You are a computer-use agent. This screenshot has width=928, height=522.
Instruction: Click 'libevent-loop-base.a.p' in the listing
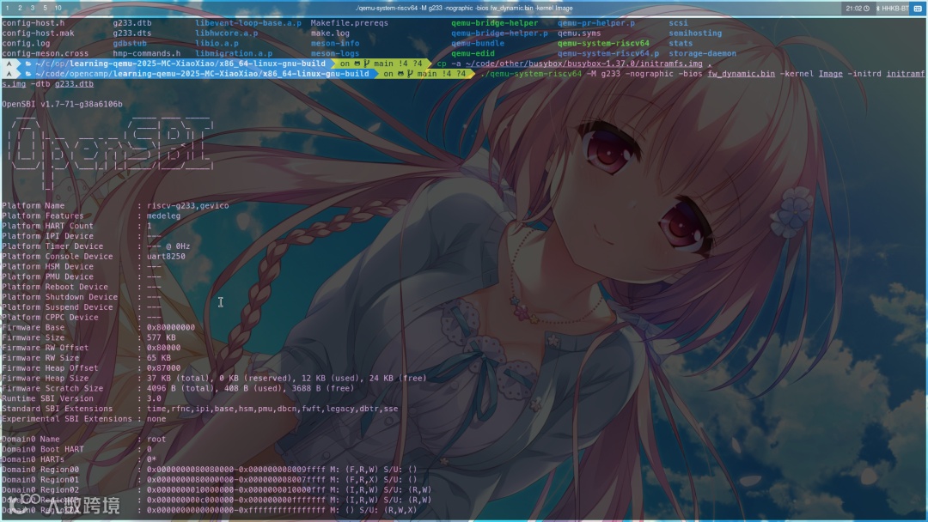(x=248, y=23)
